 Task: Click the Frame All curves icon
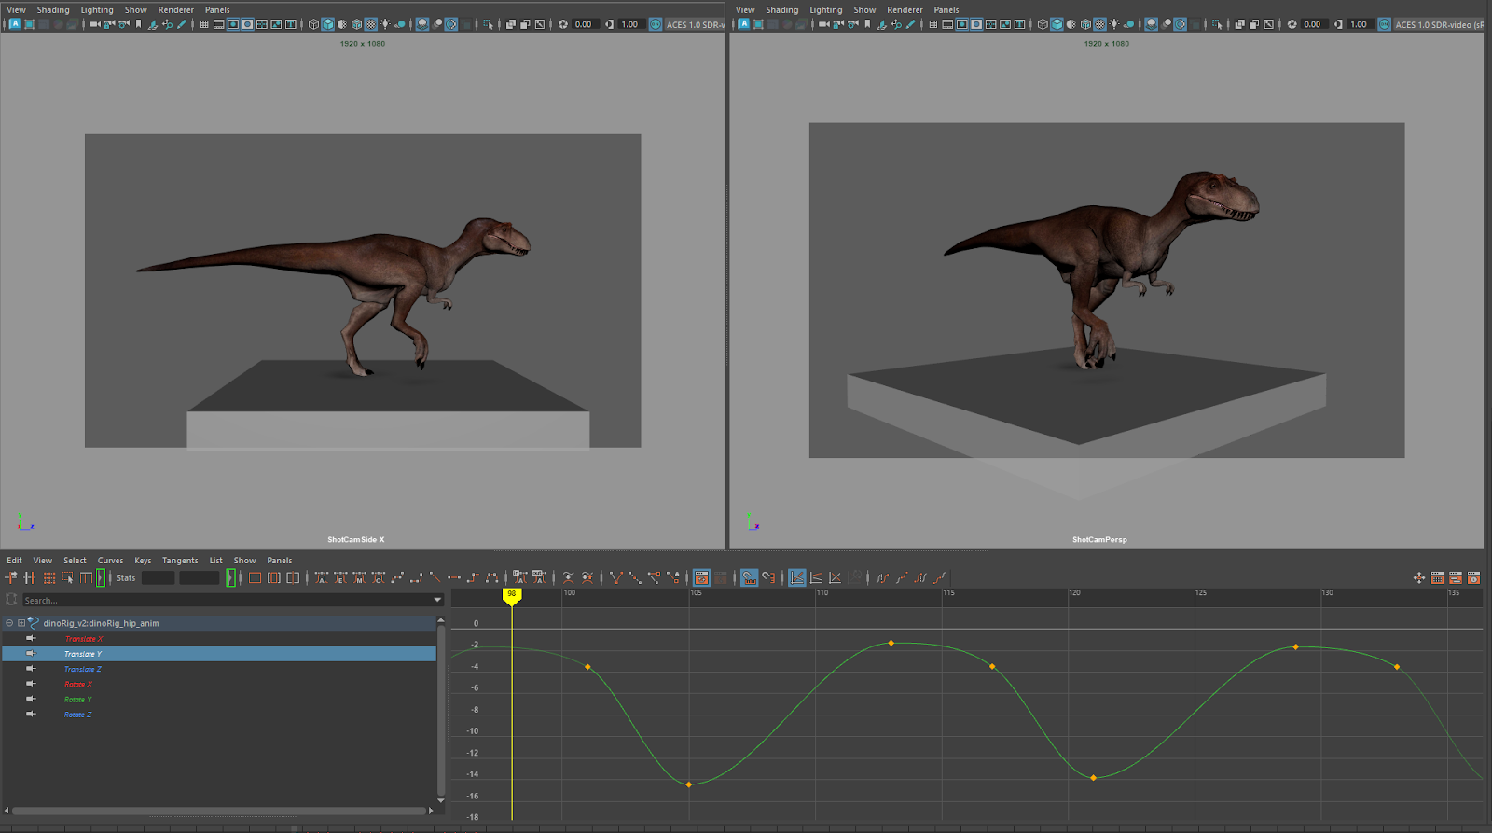255,578
